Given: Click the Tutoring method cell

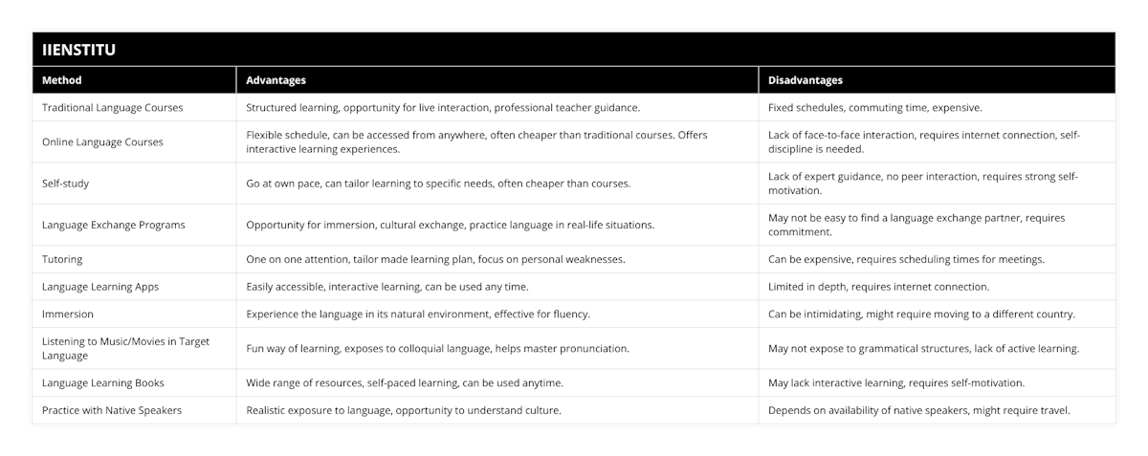Looking at the screenshot, I should coord(62,259).
